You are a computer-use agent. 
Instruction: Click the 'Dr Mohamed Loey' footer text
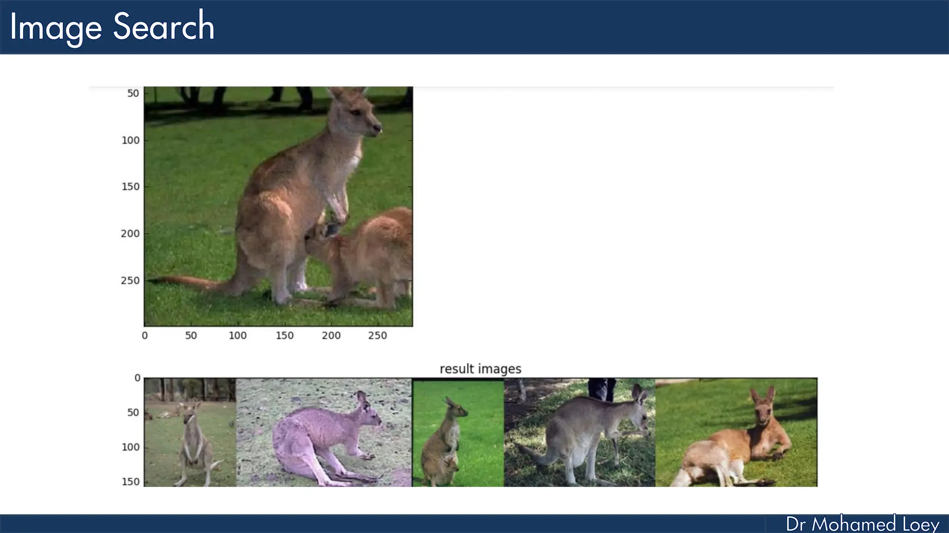862,524
